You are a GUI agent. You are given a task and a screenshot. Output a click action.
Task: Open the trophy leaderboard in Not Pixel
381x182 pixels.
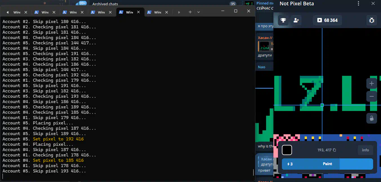click(x=284, y=20)
